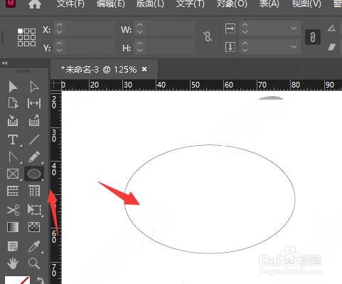Open the 对象(O) menu
Screen dimensions: 342x284
[x=232, y=4]
